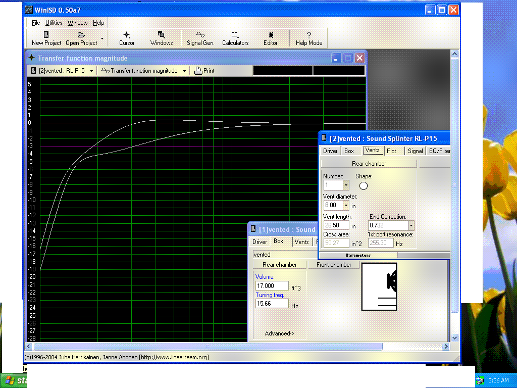Screen dimensions: 517x388
Task: Expand the Transfer function magnitude graph selector
Action: pos(184,71)
